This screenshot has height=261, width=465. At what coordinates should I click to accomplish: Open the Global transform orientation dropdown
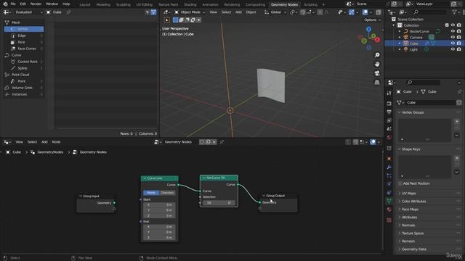[x=275, y=12]
